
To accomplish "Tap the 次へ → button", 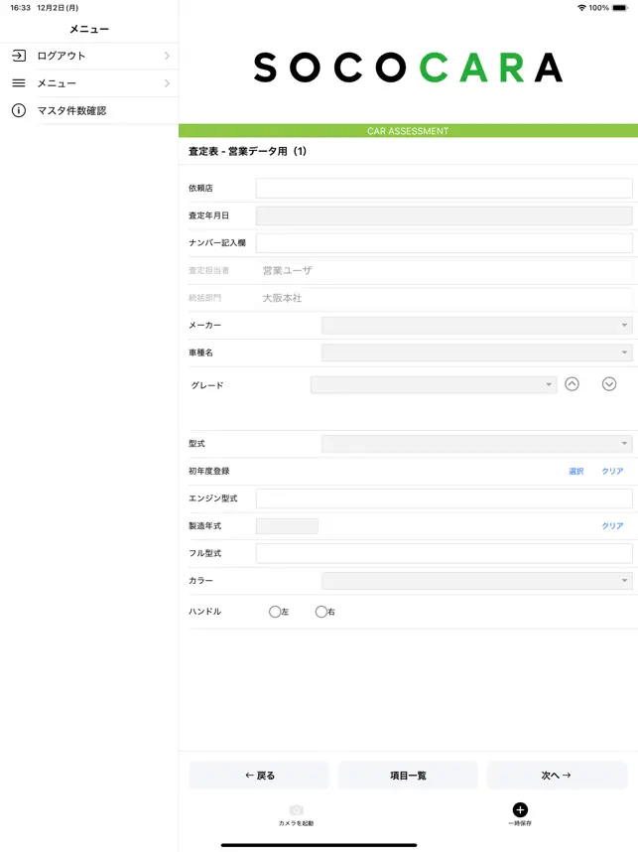I will pyautogui.click(x=557, y=776).
